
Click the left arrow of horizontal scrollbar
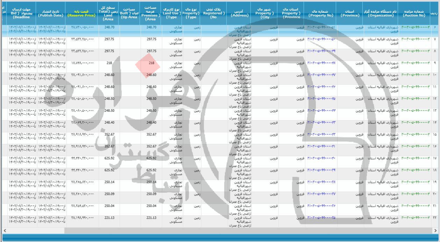tap(5, 230)
